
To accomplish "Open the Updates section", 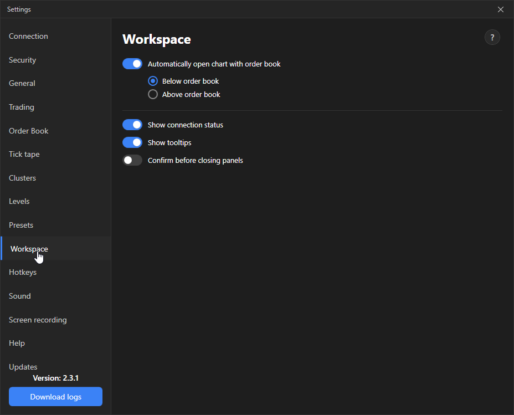I will 56,366.
